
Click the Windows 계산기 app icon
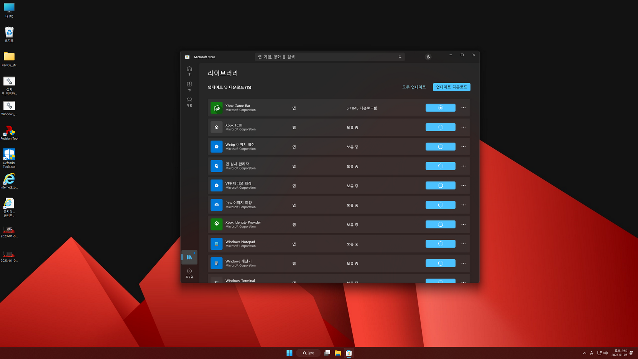pyautogui.click(x=217, y=263)
